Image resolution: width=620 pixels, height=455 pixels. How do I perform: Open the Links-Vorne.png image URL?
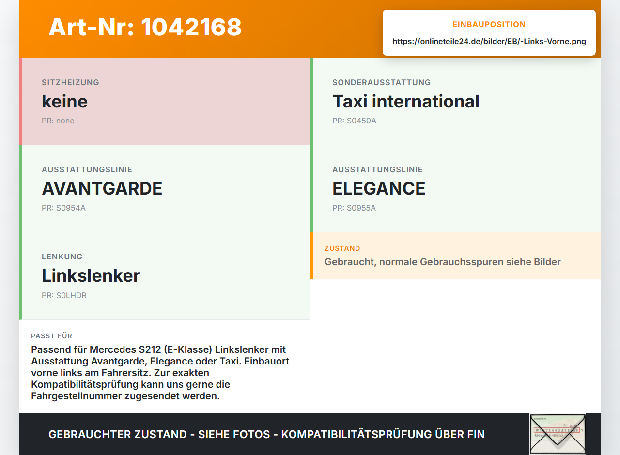coord(489,42)
